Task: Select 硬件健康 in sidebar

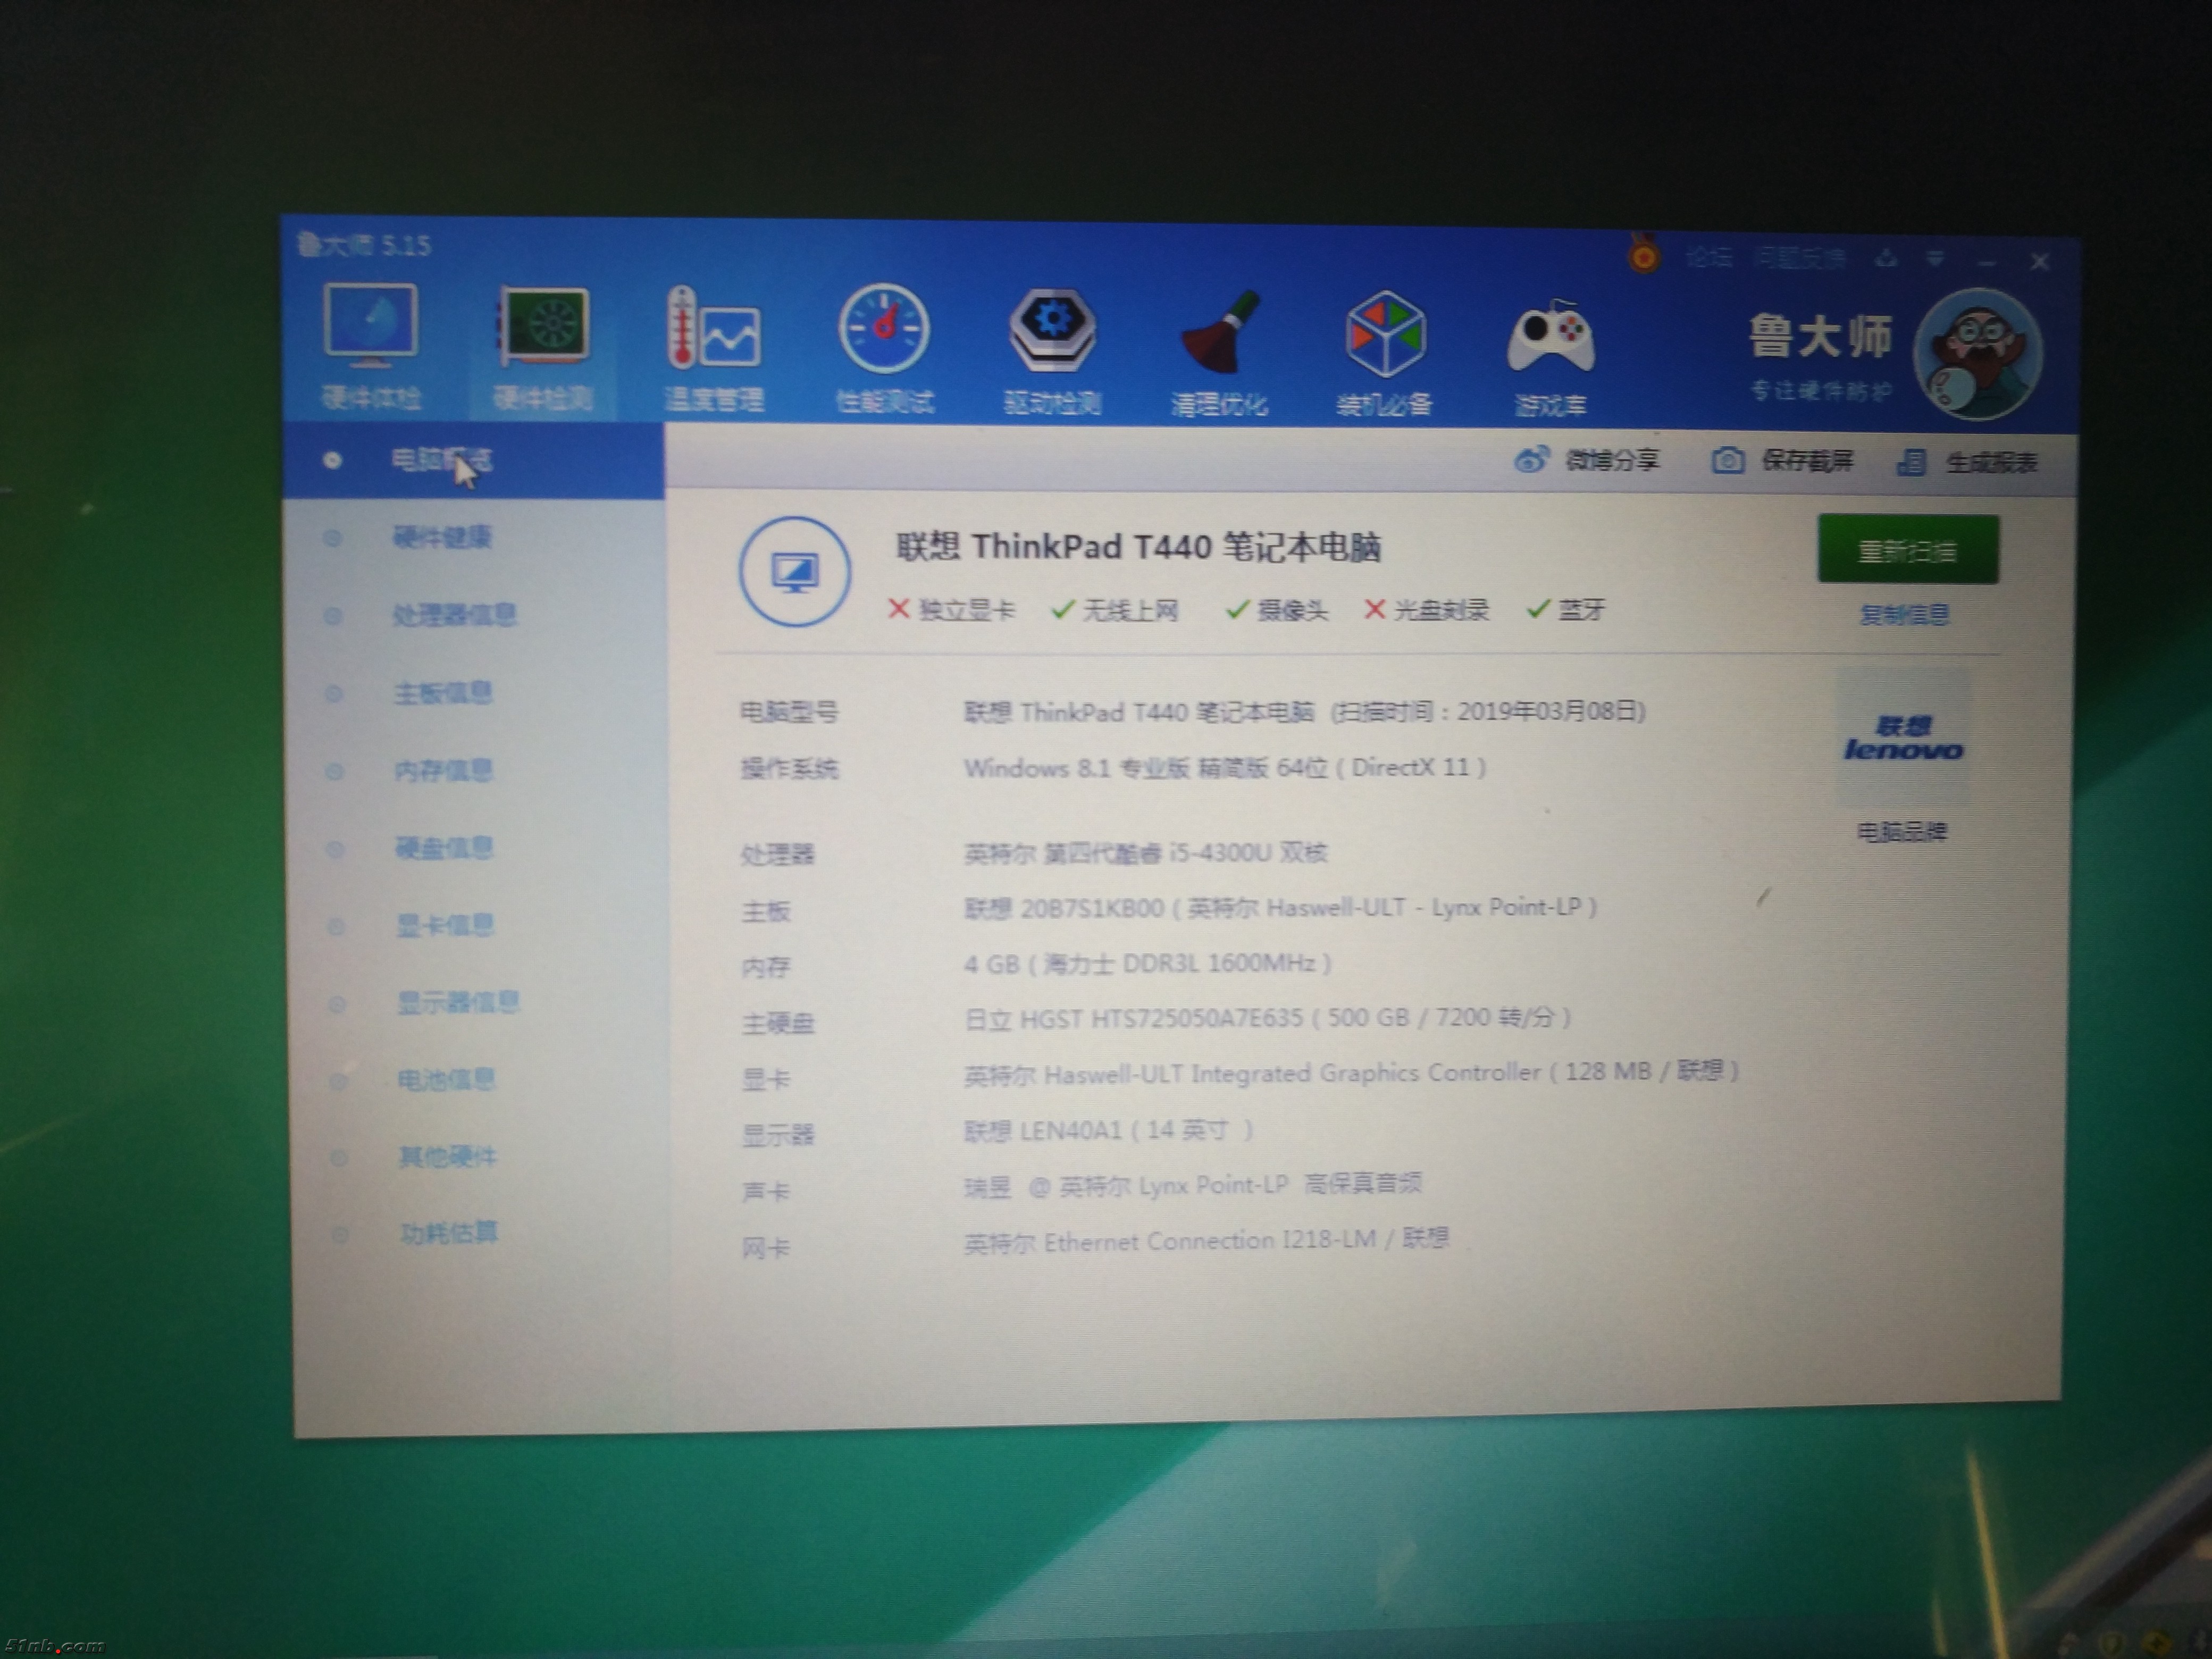Action: point(442,538)
